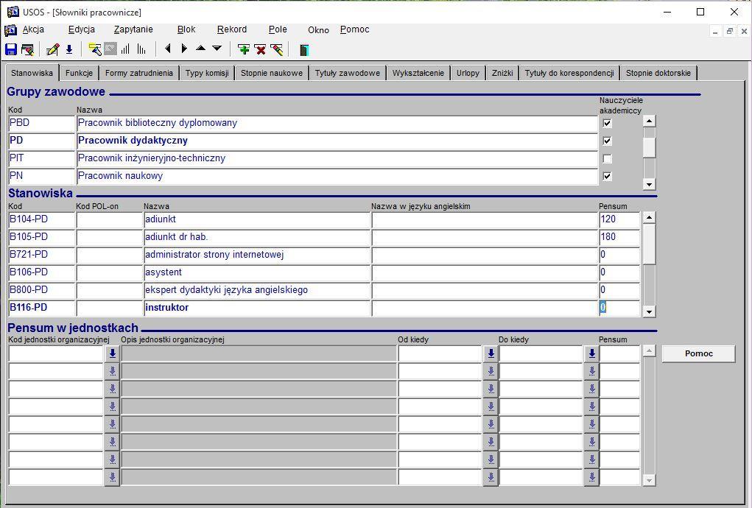Click the Stanowiska list scroll-down arrow
Viewport: 752px width, 508px height.
tap(649, 312)
